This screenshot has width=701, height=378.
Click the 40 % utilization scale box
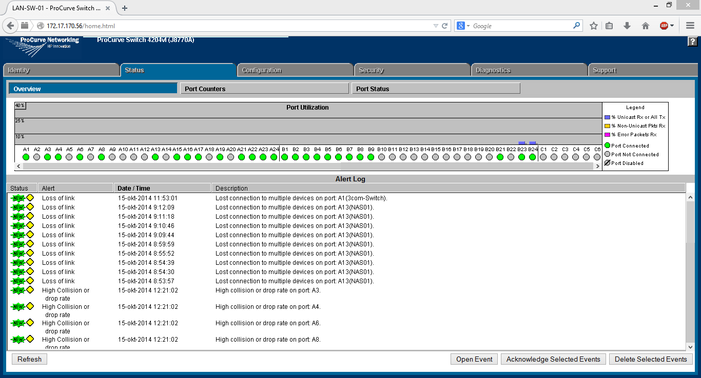click(x=20, y=106)
